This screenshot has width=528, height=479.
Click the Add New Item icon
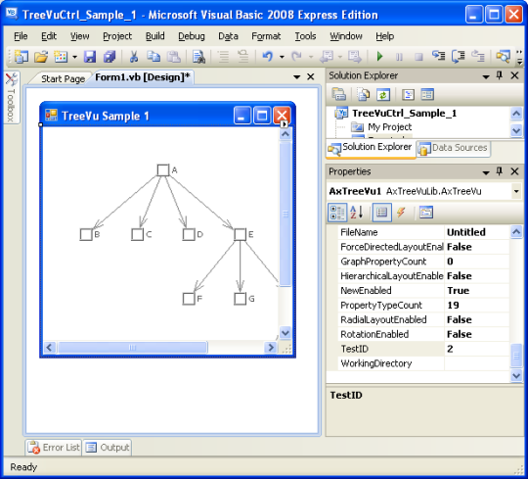(61, 57)
